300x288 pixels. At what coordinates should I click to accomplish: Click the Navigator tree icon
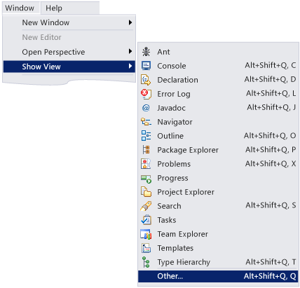tap(146, 122)
